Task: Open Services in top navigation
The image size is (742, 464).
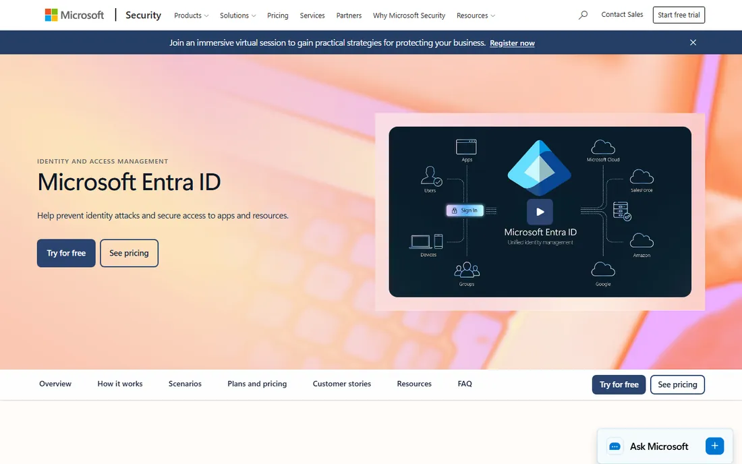Action: (312, 16)
